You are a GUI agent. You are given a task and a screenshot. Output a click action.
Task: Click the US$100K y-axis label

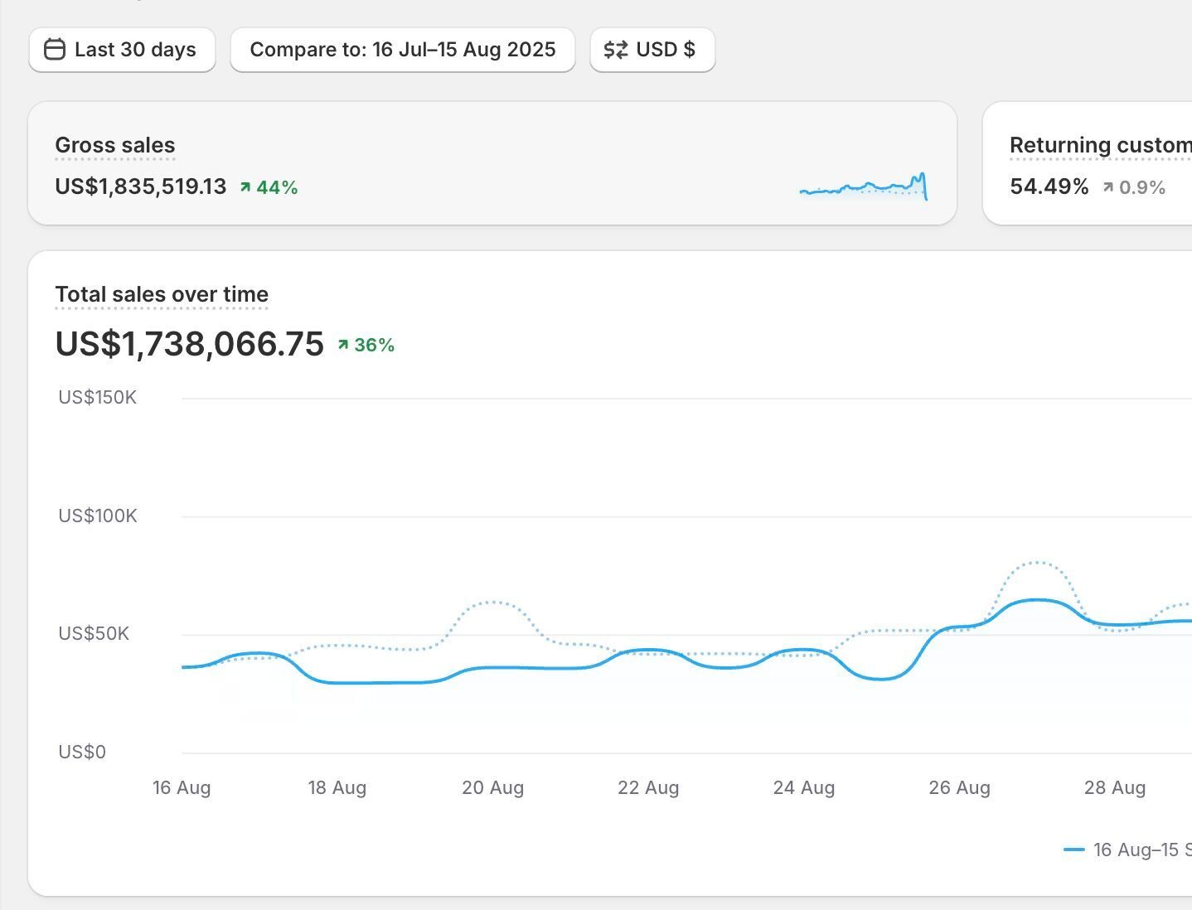click(98, 516)
